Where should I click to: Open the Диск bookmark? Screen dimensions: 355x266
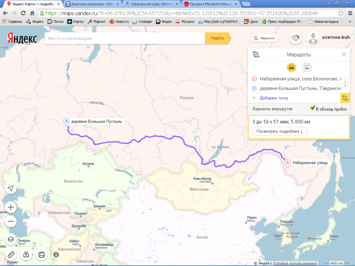[251, 22]
